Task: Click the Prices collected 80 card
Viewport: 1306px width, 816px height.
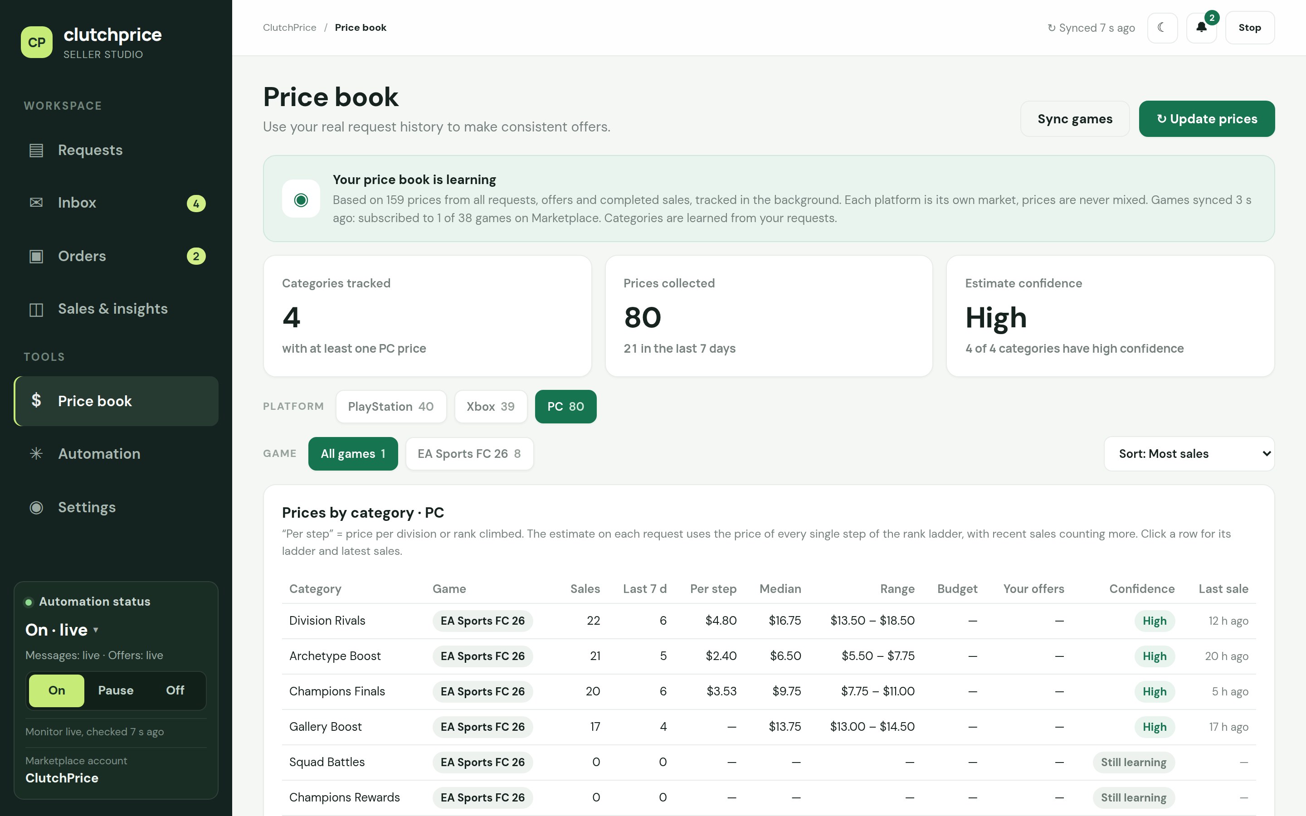Action: click(769, 316)
